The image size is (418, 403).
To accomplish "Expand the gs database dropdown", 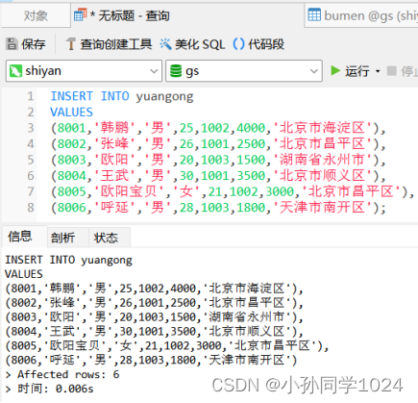I will pos(314,71).
